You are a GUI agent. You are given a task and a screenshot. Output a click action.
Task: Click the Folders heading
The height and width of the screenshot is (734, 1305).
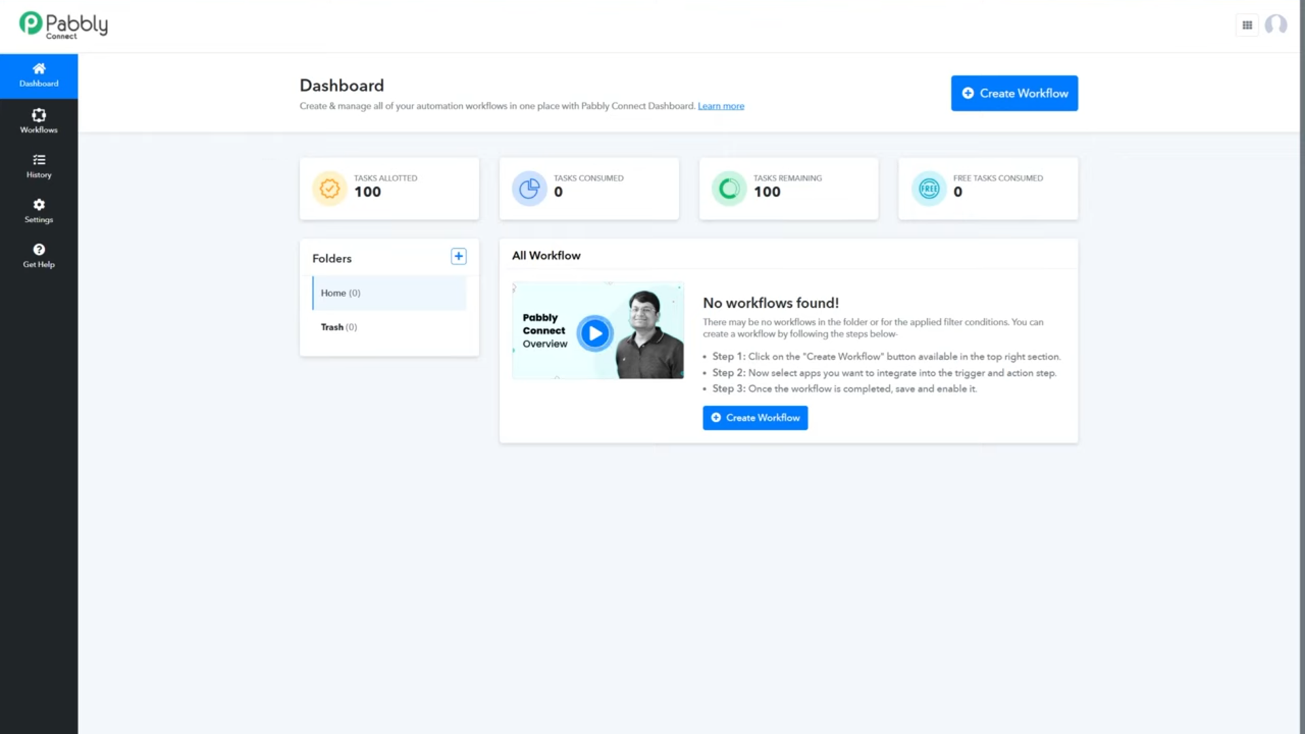point(332,258)
